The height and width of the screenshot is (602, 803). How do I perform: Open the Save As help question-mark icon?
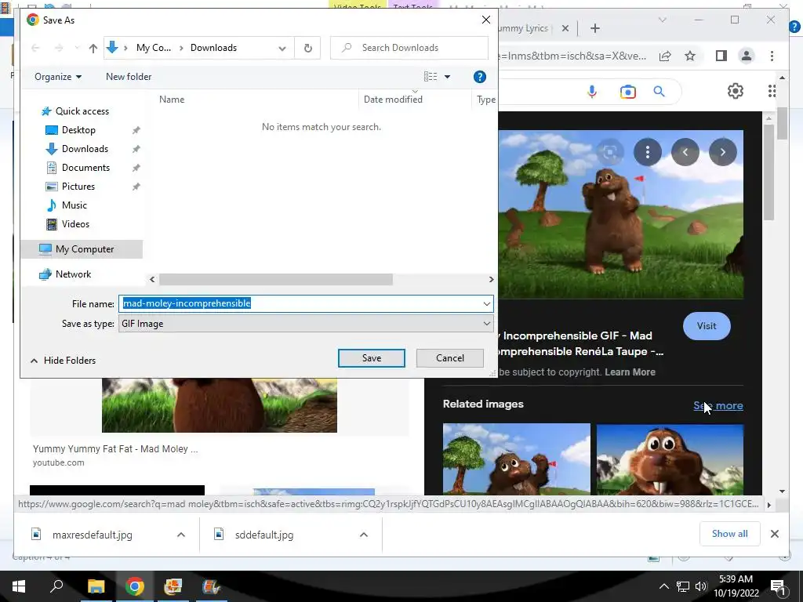click(479, 77)
